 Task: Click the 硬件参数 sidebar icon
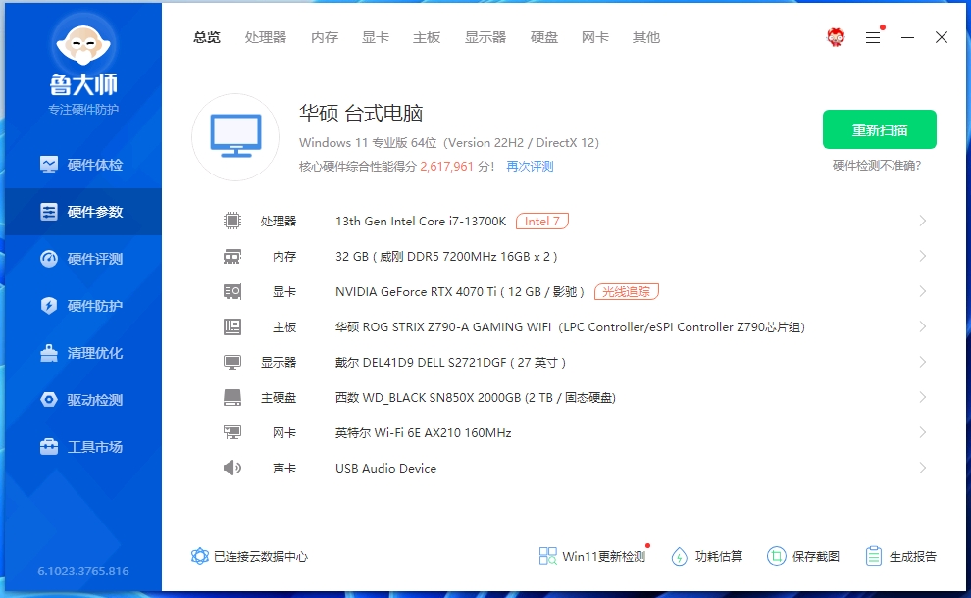click(49, 212)
